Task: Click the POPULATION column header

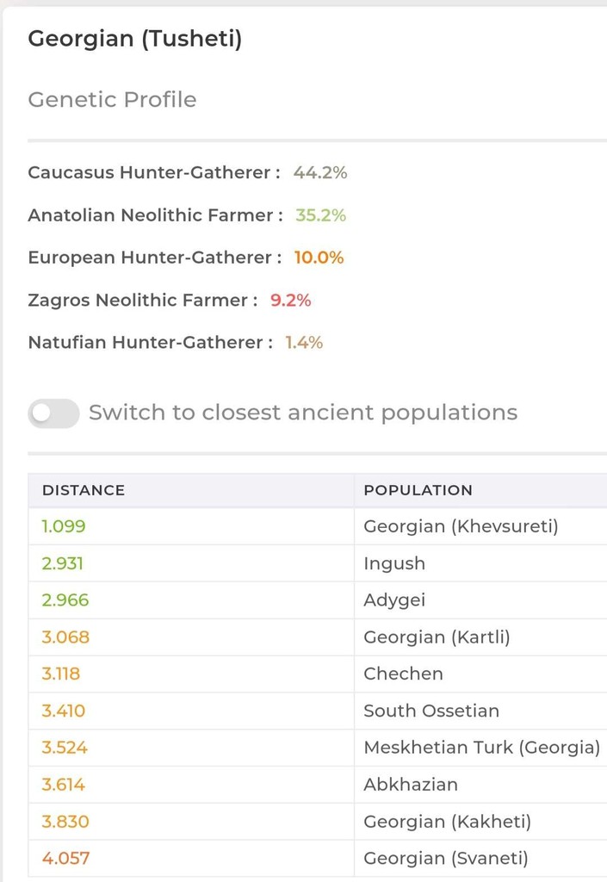Action: click(418, 490)
